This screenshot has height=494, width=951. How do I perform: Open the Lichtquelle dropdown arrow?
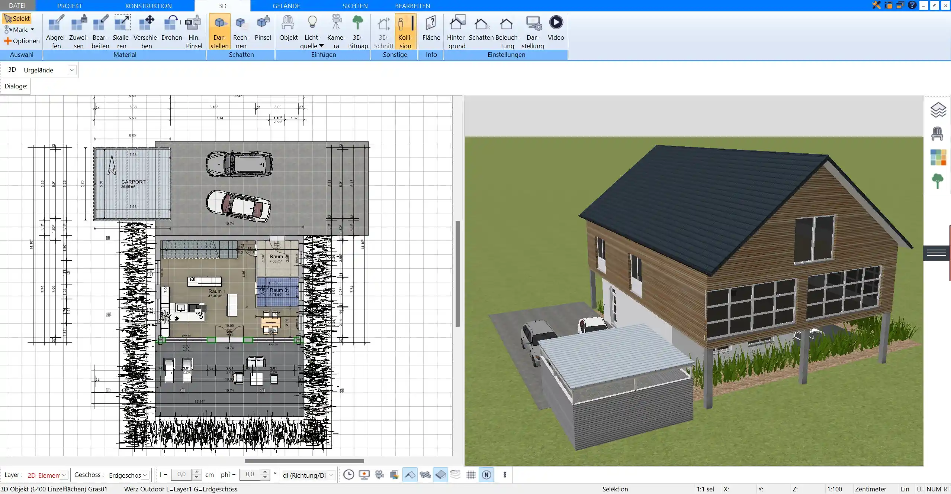(321, 46)
